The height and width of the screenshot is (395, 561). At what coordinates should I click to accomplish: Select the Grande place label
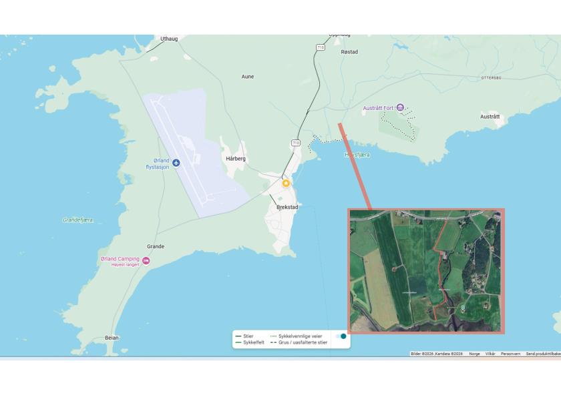[156, 246]
